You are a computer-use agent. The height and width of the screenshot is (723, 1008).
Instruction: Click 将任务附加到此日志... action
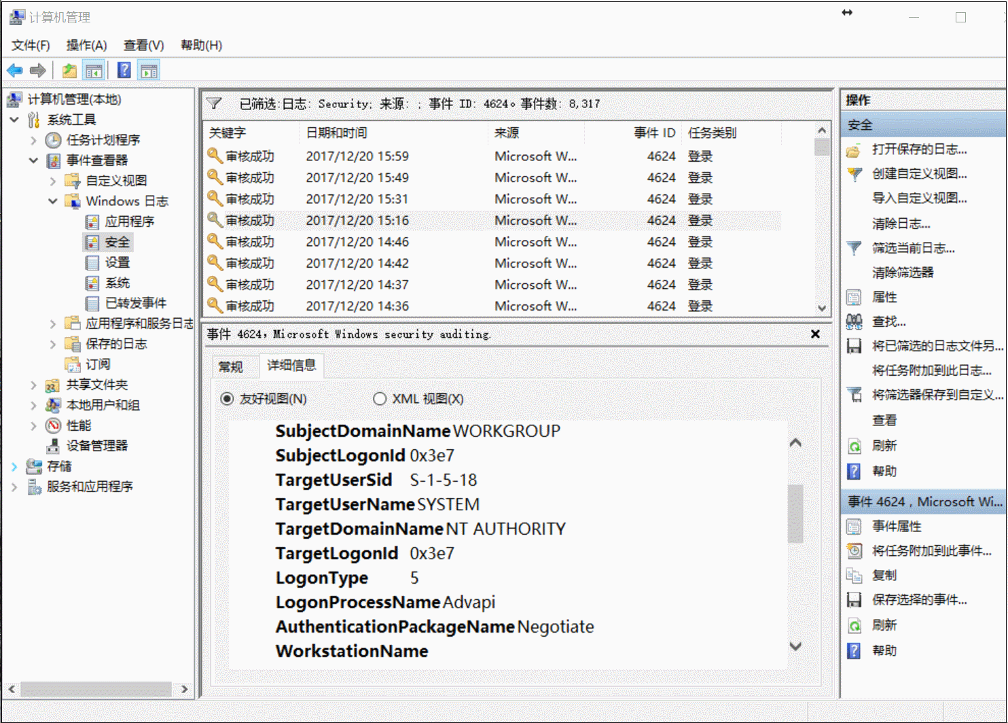point(931,370)
